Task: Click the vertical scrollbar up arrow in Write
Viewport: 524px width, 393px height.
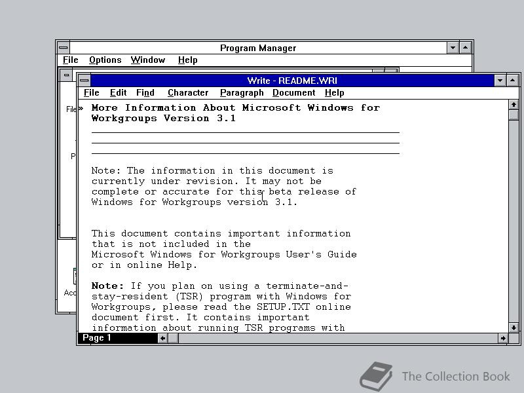Action: pos(514,105)
